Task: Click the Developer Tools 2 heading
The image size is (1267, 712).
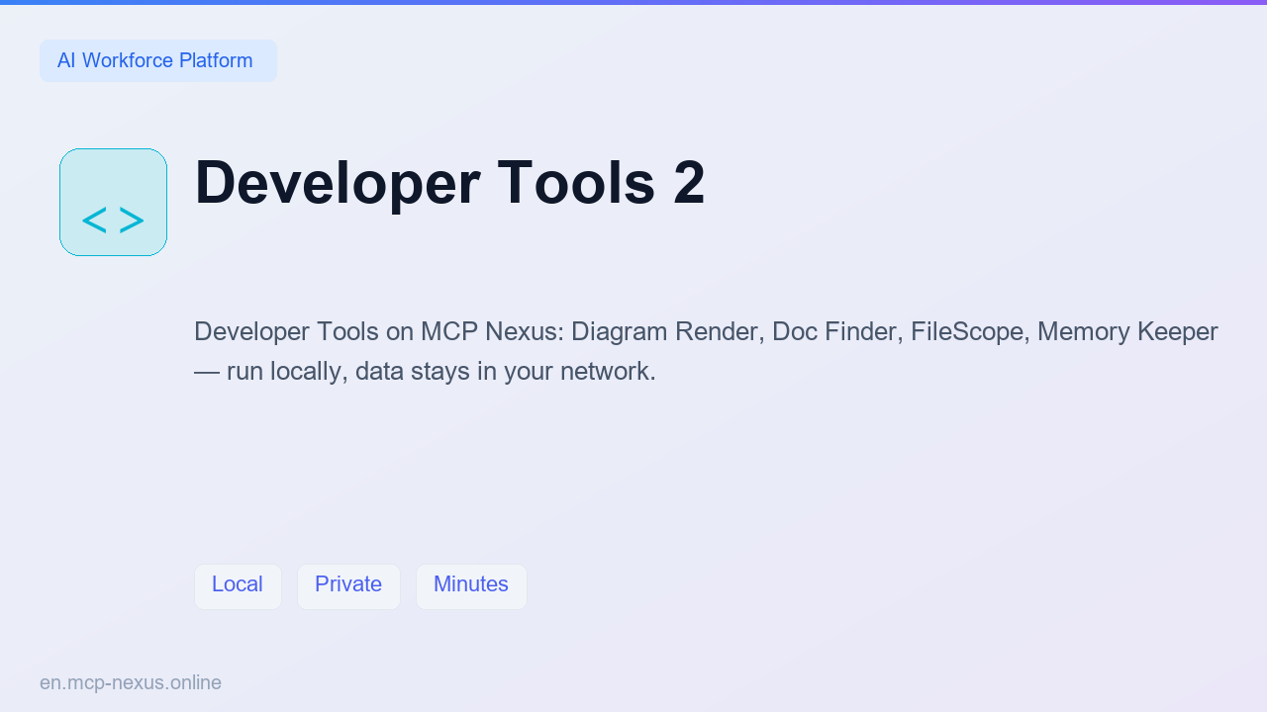Action: pyautogui.click(x=449, y=182)
